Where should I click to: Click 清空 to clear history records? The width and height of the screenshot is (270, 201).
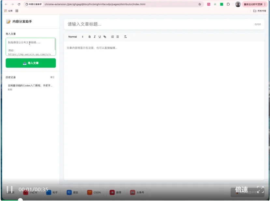coord(52,77)
